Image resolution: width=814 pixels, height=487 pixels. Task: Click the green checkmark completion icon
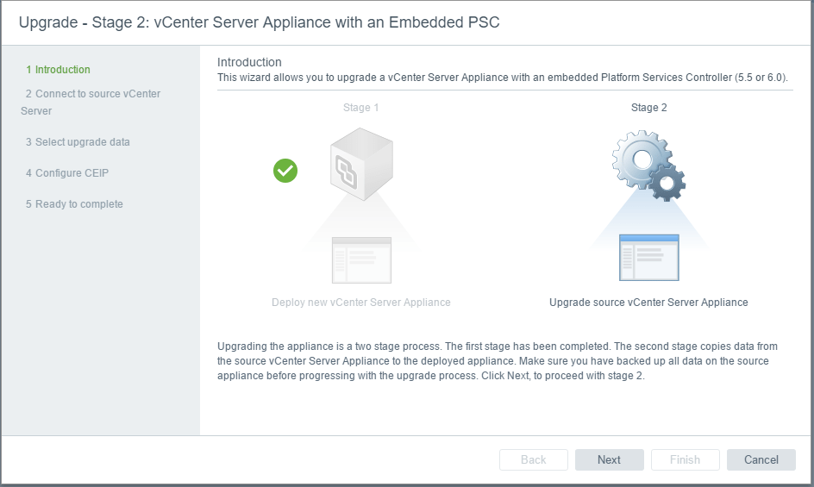click(285, 171)
